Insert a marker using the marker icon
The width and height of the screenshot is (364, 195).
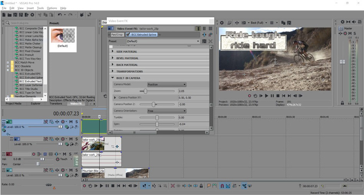[x=209, y=186]
